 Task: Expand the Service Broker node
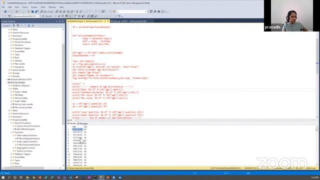coord(9,70)
